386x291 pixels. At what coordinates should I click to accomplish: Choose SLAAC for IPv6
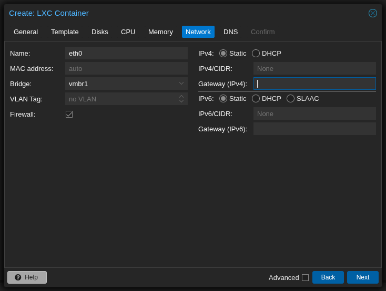[x=291, y=98]
